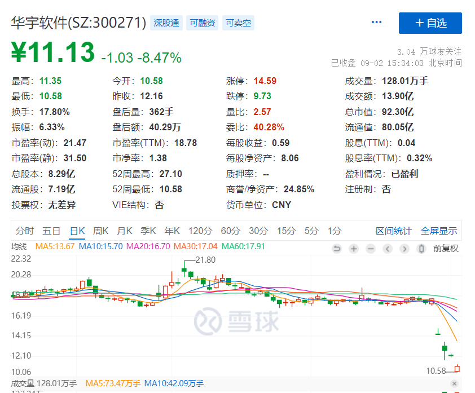Open 区间统计 range statistics

pos(394,231)
